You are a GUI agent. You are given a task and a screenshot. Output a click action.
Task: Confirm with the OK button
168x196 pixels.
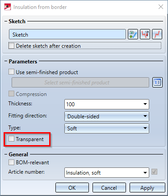click(x=72, y=188)
